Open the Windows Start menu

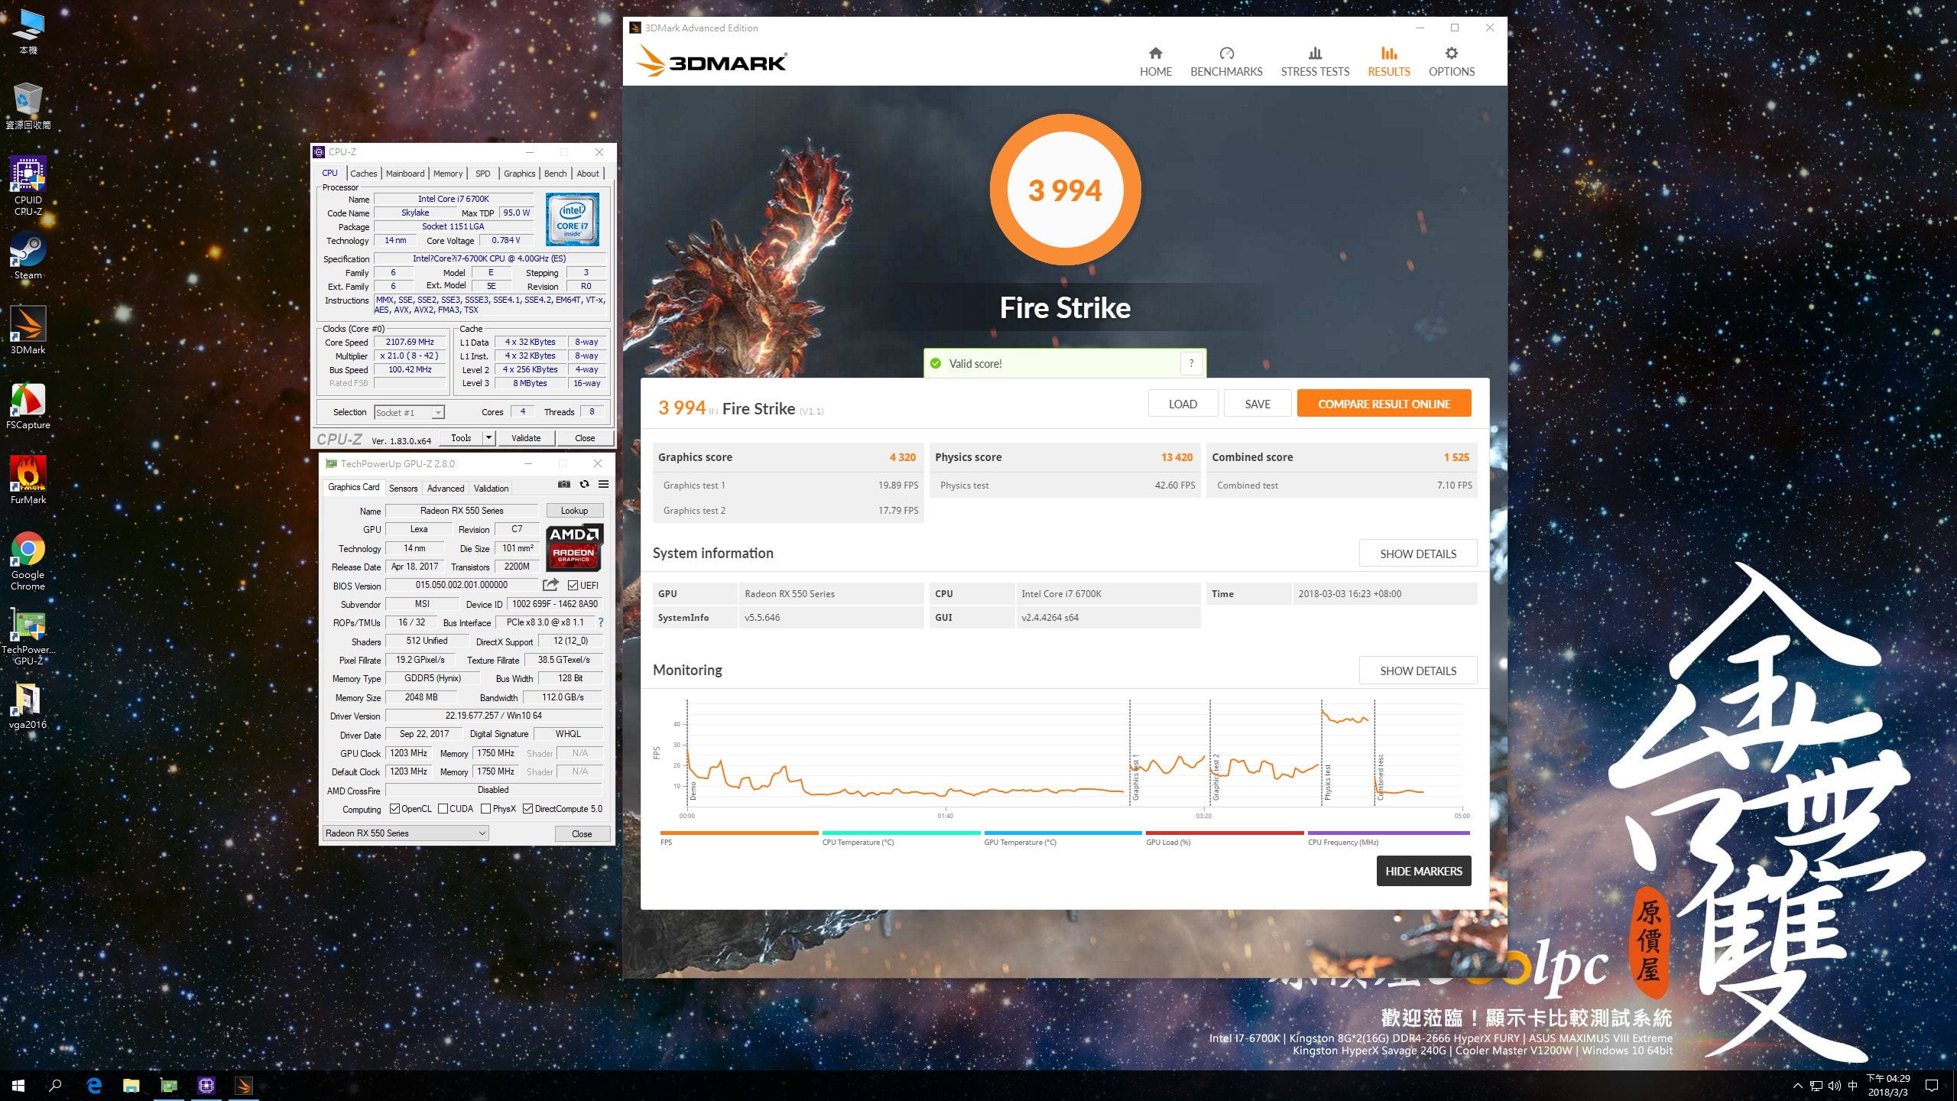pyautogui.click(x=18, y=1085)
